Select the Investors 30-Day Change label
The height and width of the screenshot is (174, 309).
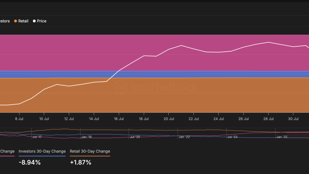(x=42, y=151)
